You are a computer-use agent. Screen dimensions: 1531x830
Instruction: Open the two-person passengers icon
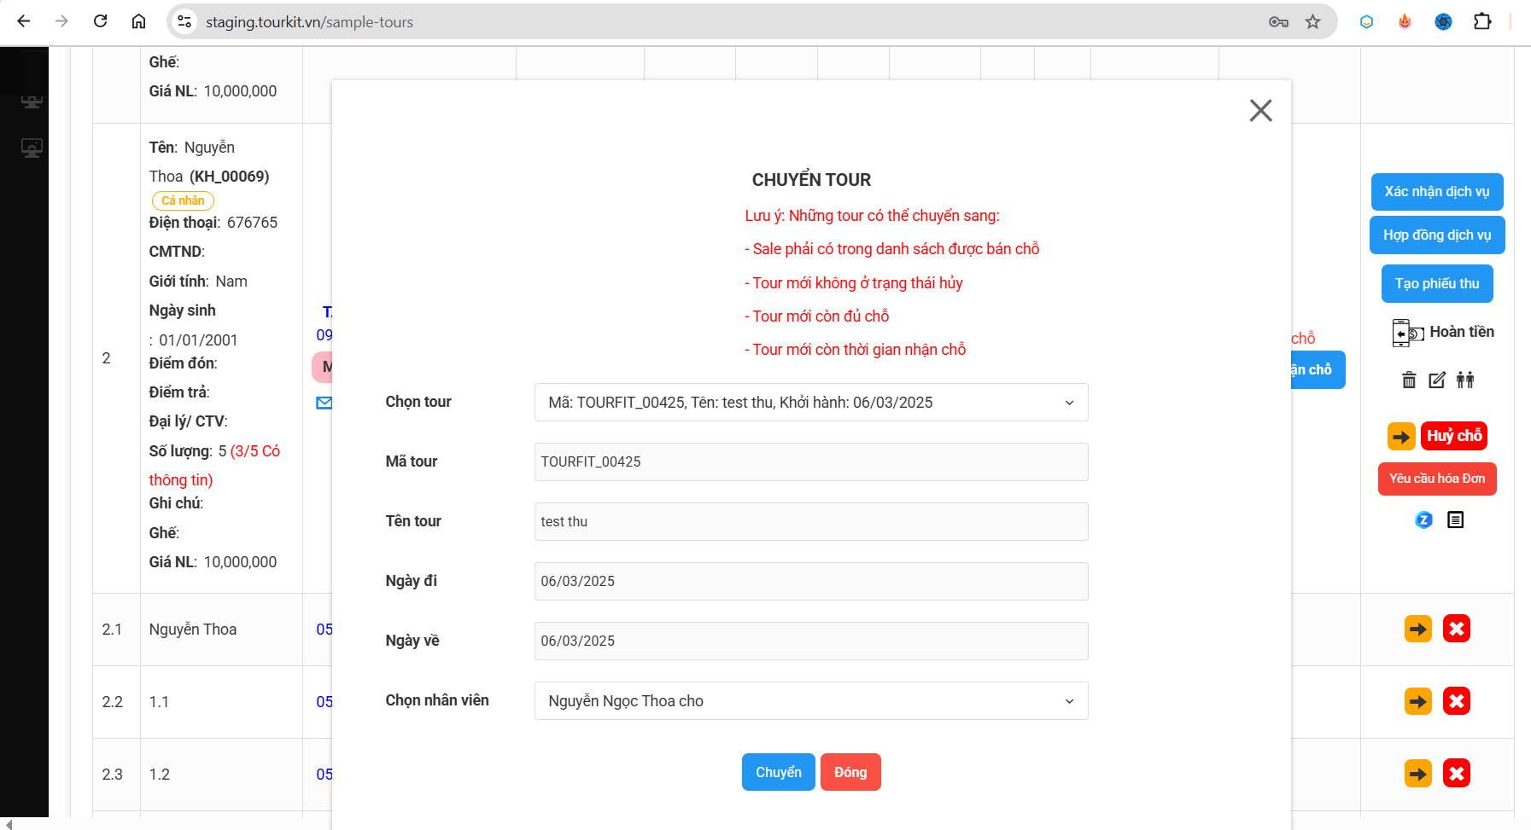(1465, 380)
